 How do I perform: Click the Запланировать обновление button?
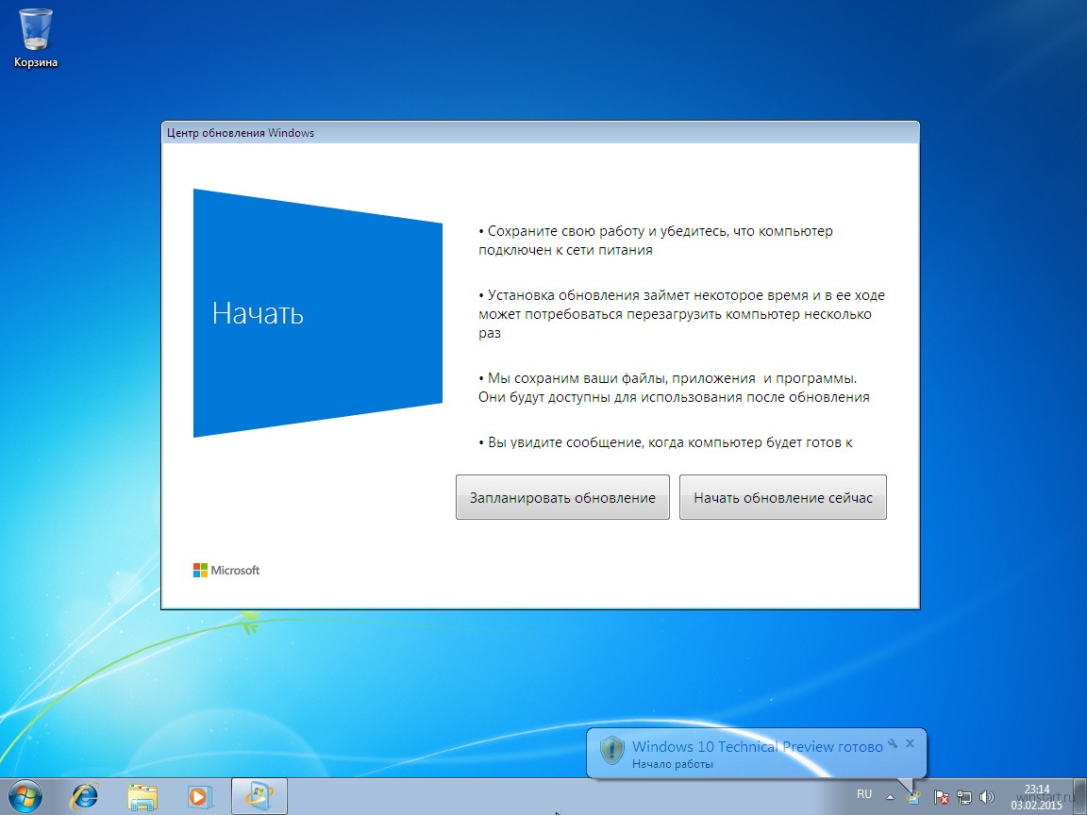coord(562,497)
